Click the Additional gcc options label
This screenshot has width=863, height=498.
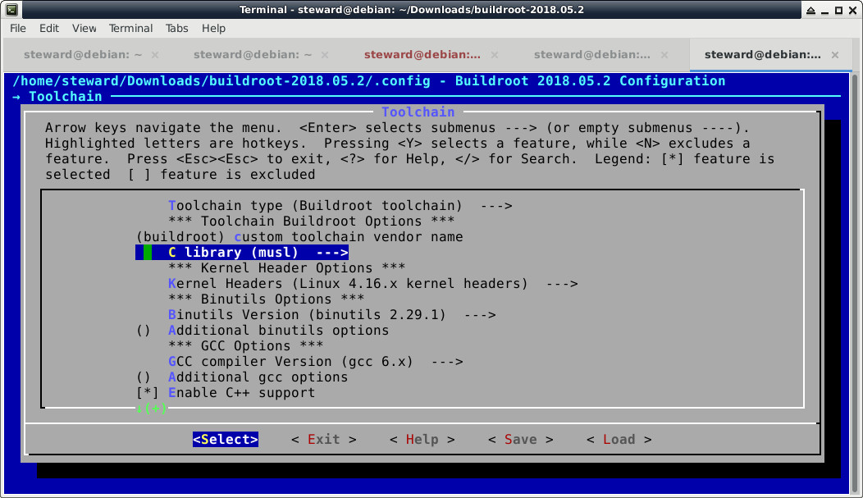pyautogui.click(x=258, y=377)
